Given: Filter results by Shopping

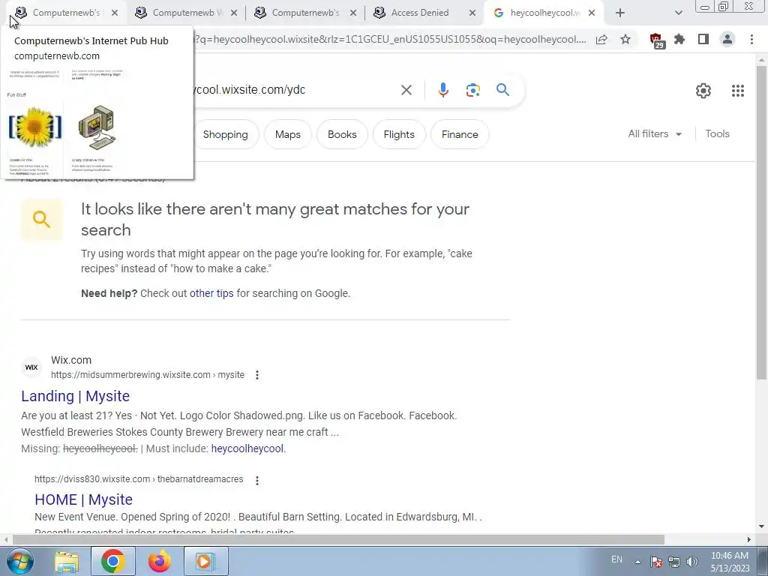Looking at the screenshot, I should click(225, 134).
